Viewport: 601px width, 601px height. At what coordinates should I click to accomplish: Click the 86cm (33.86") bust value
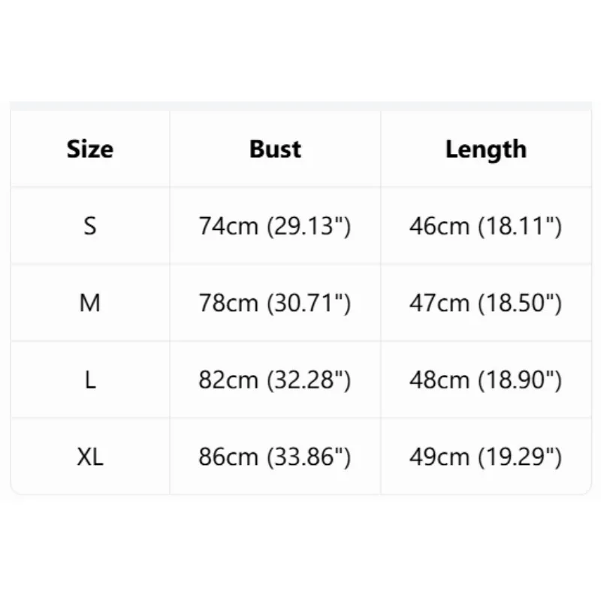pyautogui.click(x=275, y=458)
